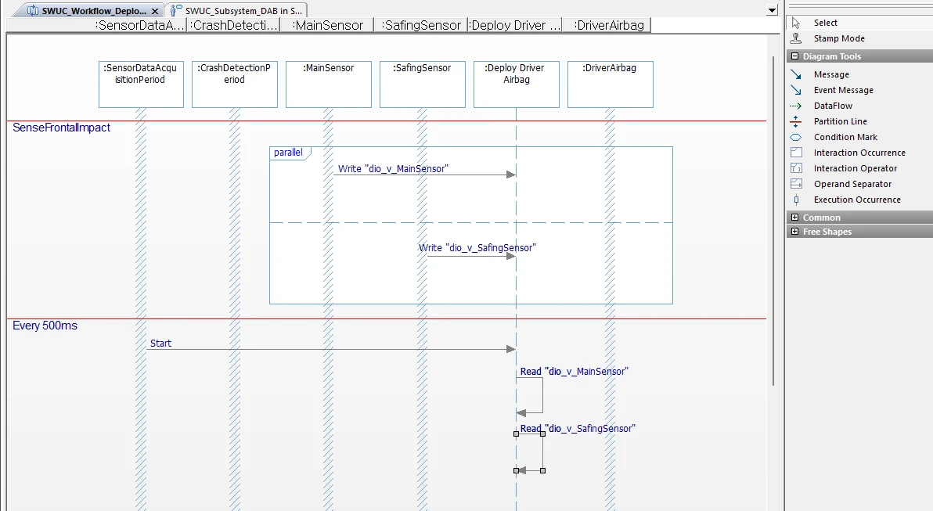Choose the Interaction Operator tool
This screenshot has width=933, height=511.
855,168
